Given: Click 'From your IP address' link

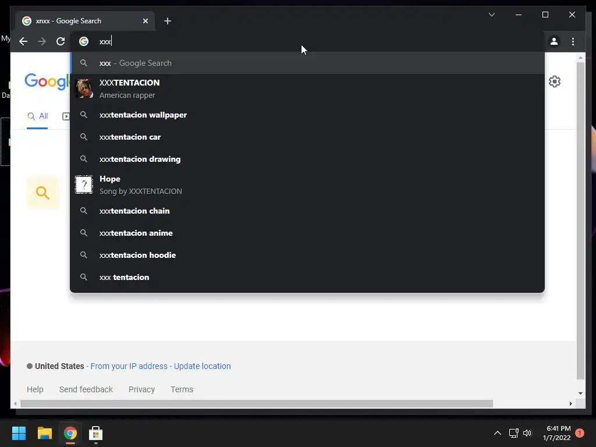Looking at the screenshot, I should (x=129, y=366).
